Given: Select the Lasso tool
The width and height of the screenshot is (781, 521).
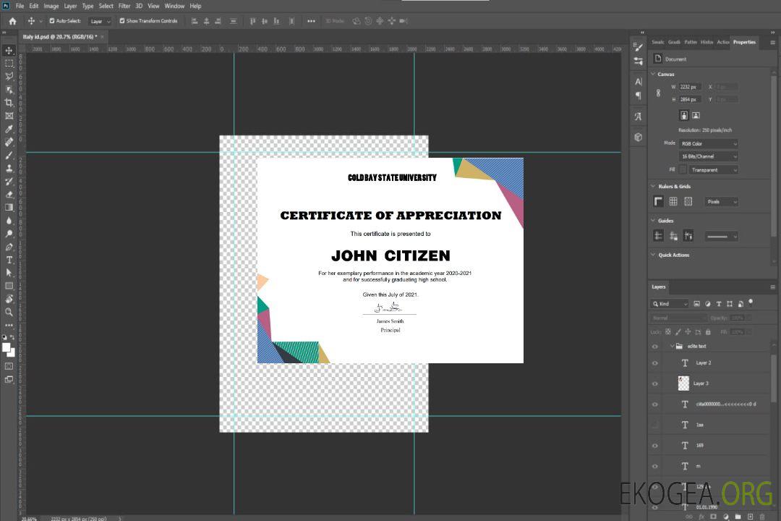Looking at the screenshot, I should [9, 76].
